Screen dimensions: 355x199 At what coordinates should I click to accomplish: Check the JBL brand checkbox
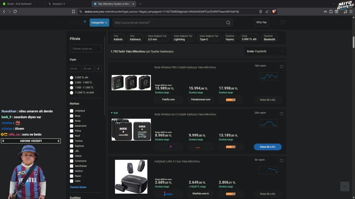point(72,151)
